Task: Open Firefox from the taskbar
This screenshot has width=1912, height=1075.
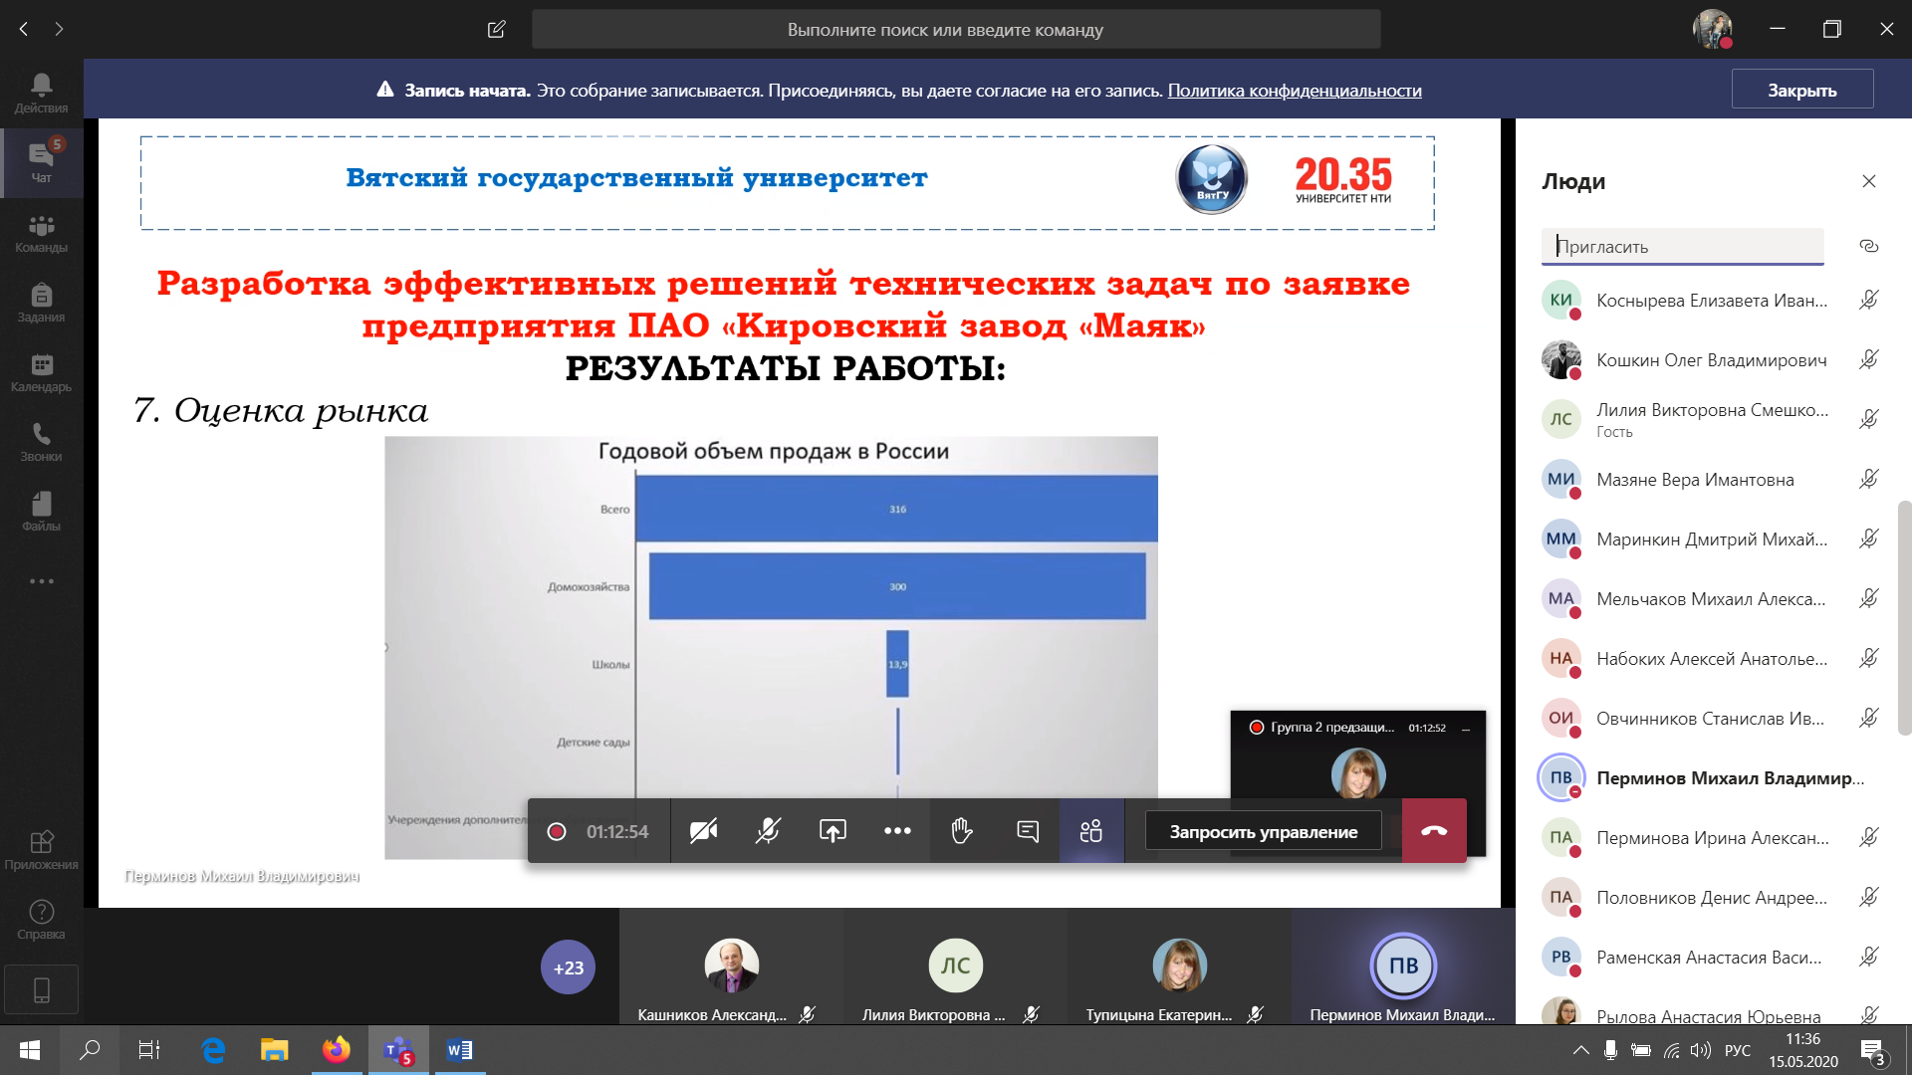Action: (336, 1049)
